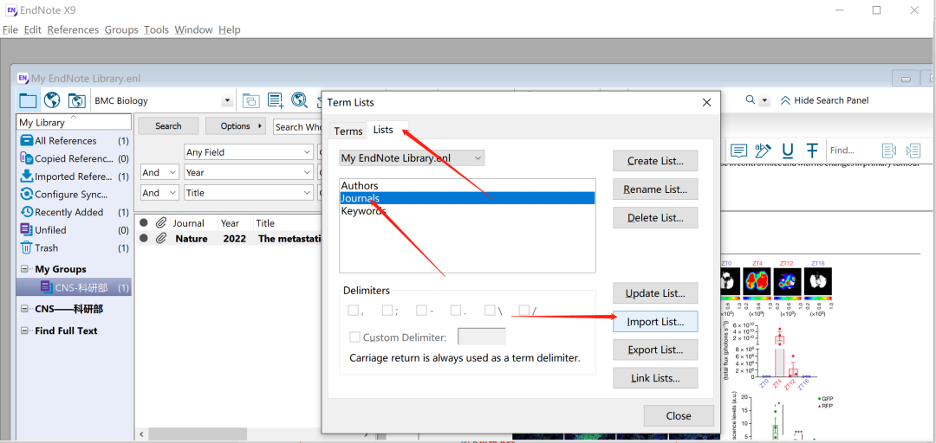The height and width of the screenshot is (443, 936).
Task: Open the Trash group in sidebar
Action: point(74,248)
